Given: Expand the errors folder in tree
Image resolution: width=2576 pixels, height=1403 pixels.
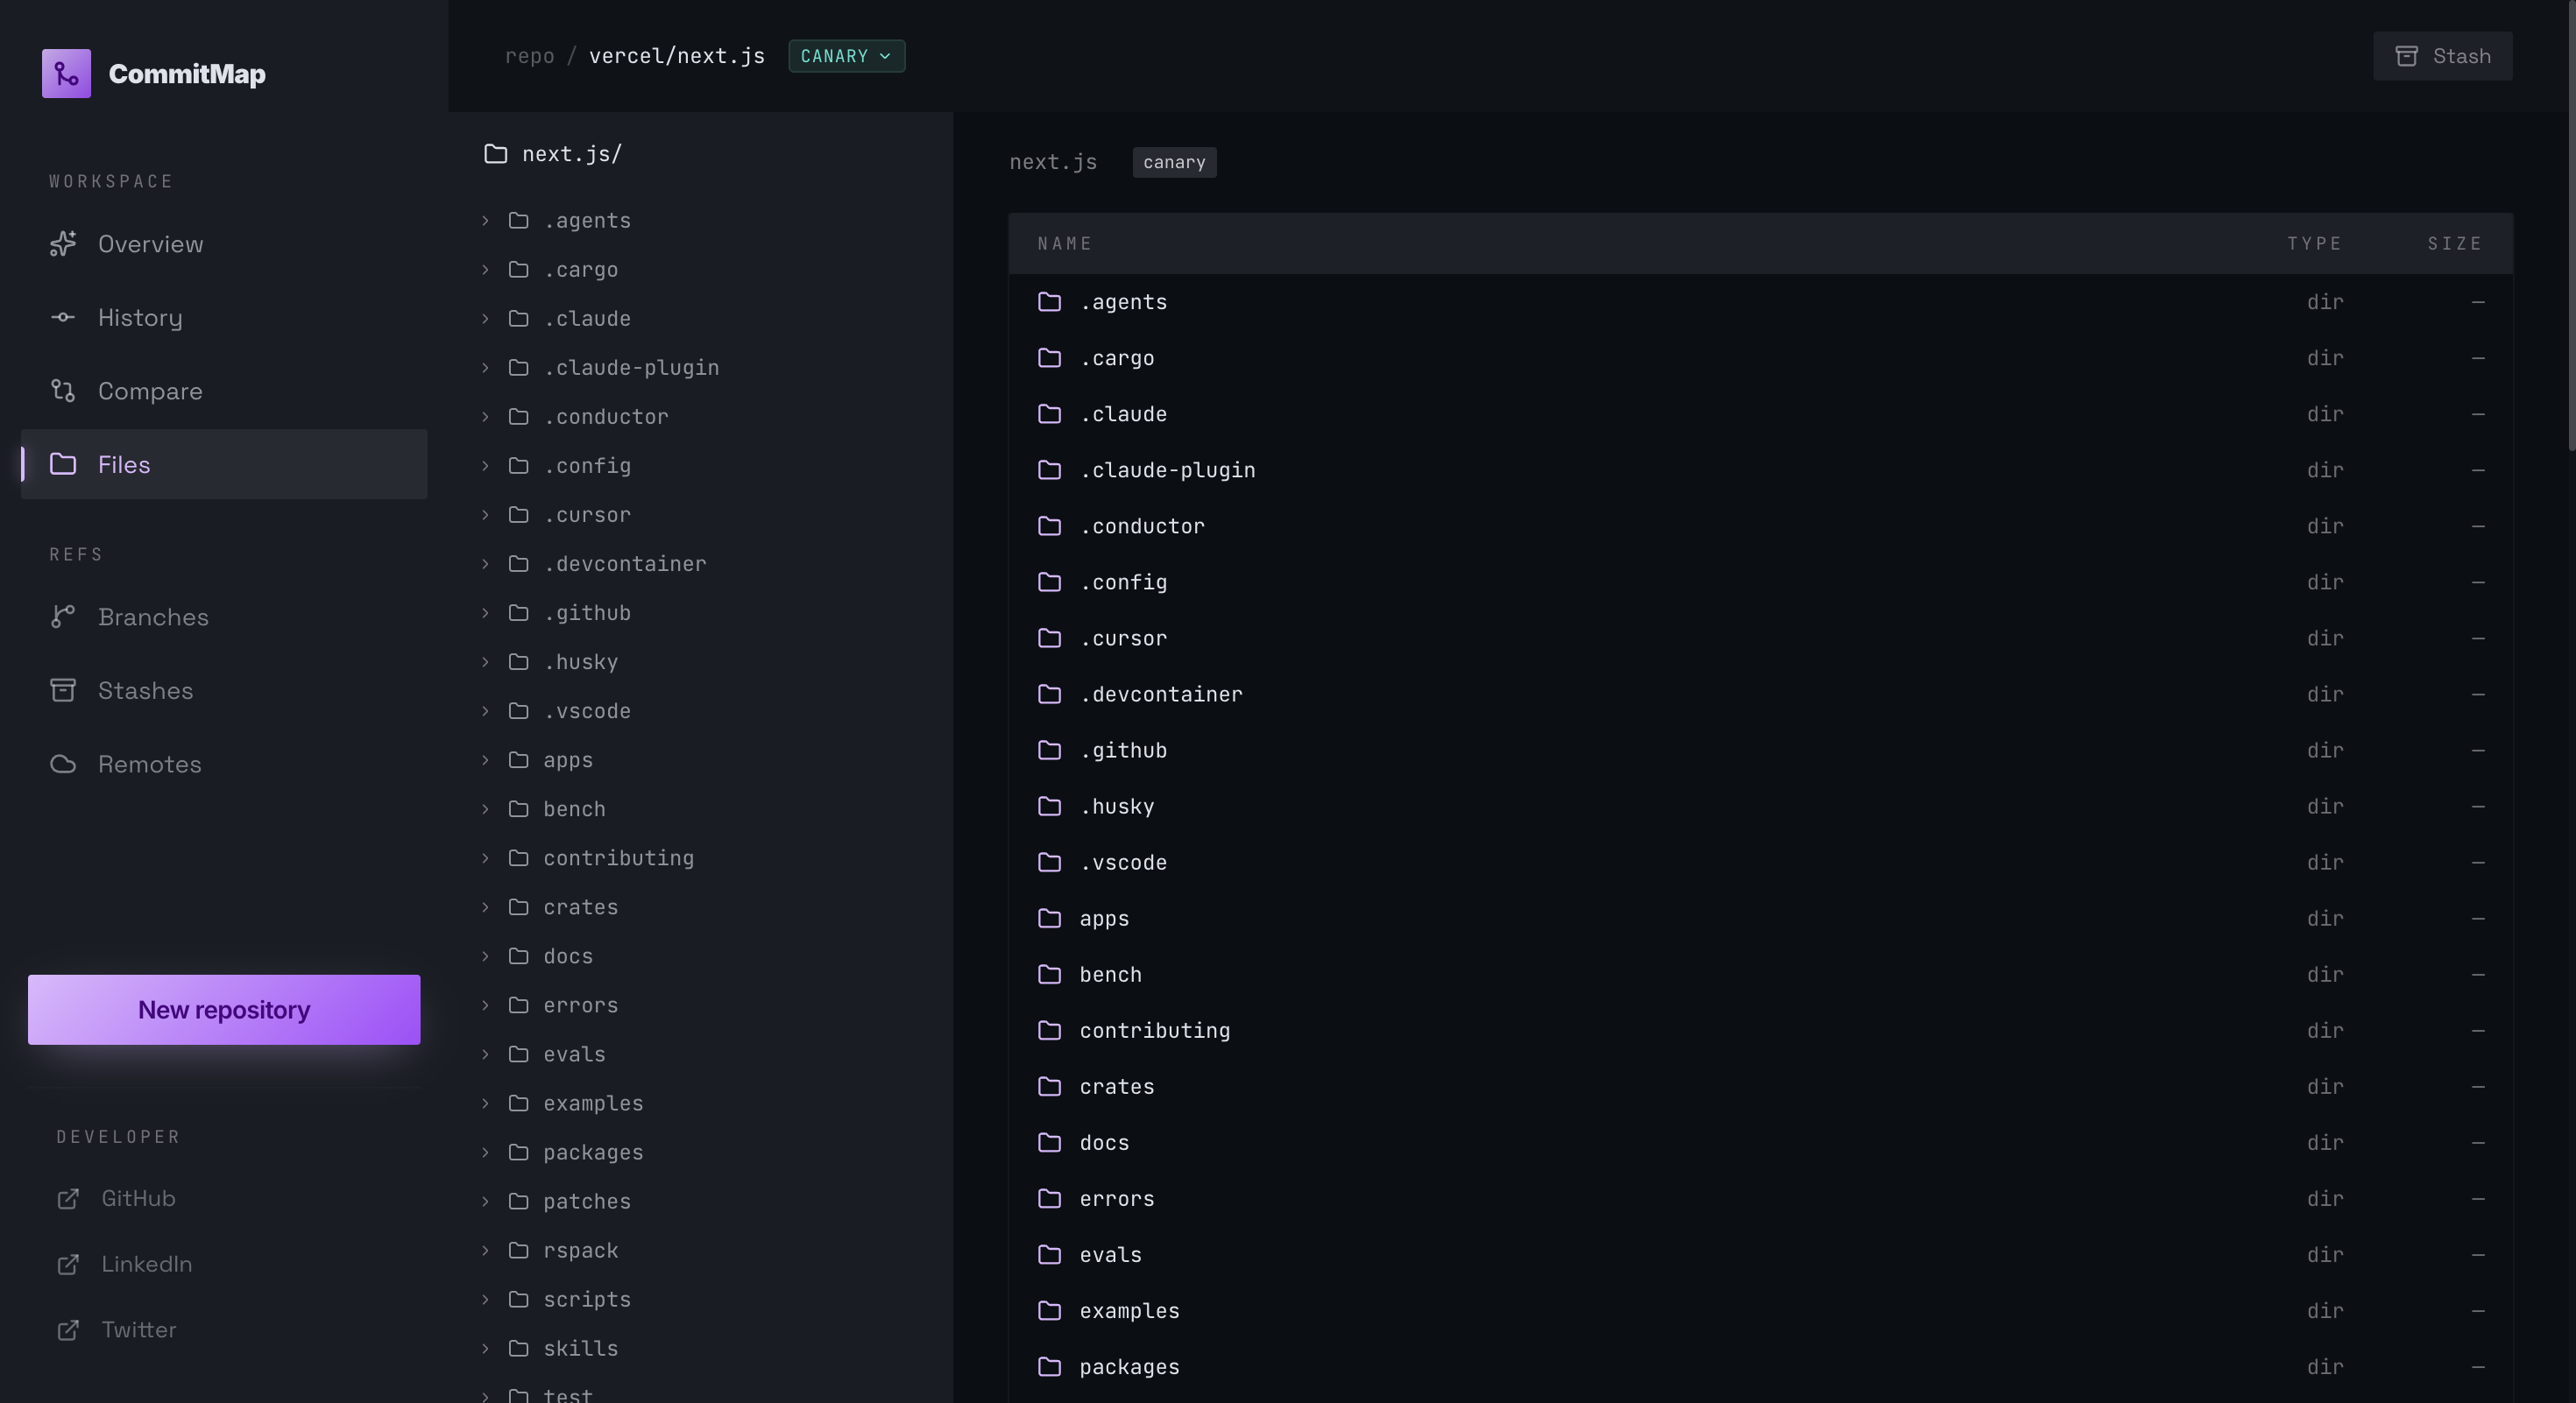Looking at the screenshot, I should (x=485, y=1005).
